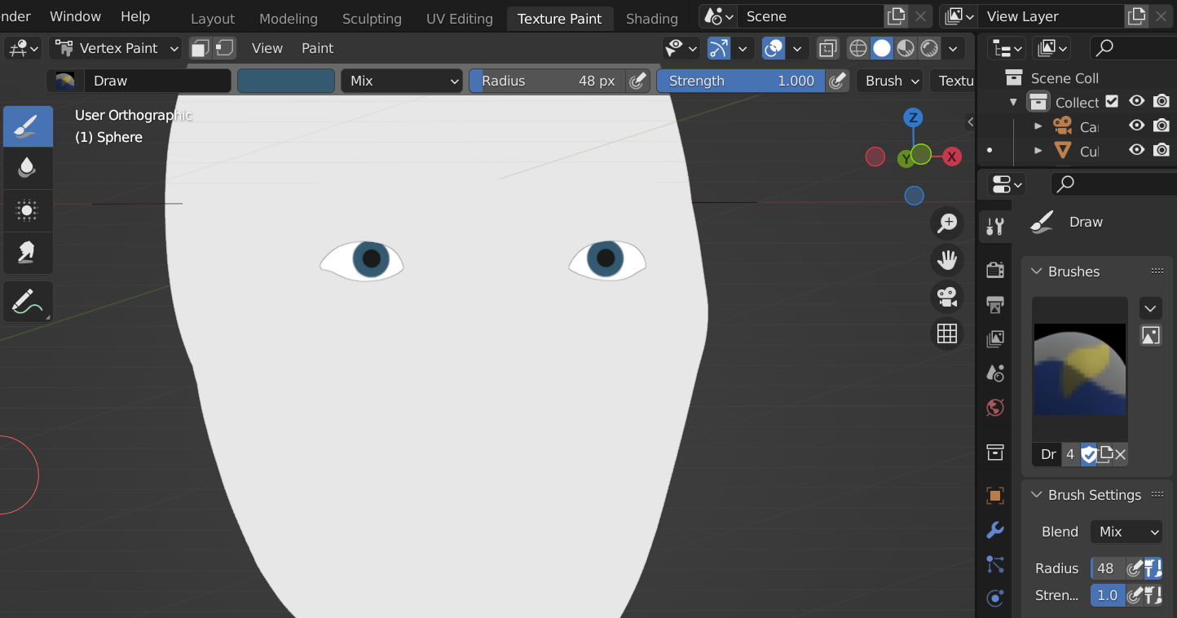Click the zoom magnifier viewport icon
Screen dimensions: 1177x618
[947, 223]
